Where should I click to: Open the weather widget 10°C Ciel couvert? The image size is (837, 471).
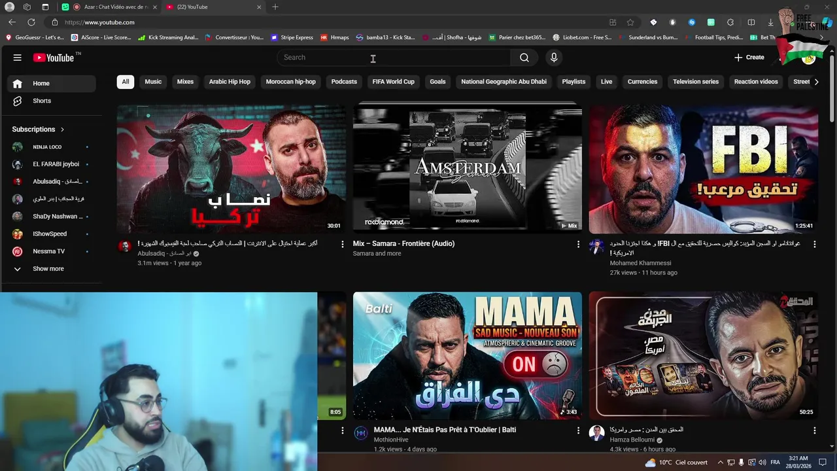pos(676,462)
